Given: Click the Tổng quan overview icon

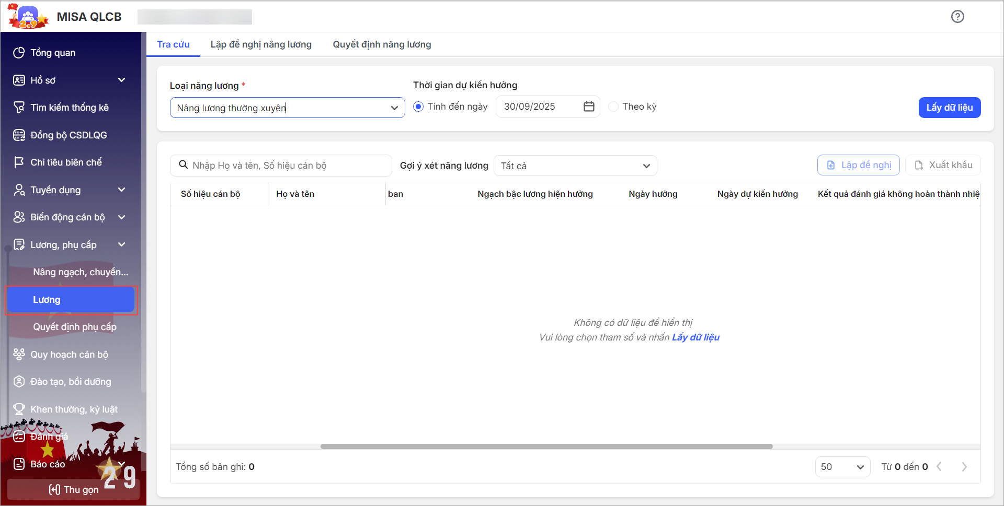Looking at the screenshot, I should tap(19, 53).
